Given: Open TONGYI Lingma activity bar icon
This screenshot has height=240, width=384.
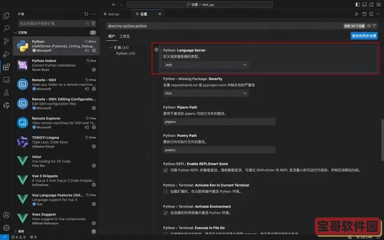Looking at the screenshot, I should [6, 105].
